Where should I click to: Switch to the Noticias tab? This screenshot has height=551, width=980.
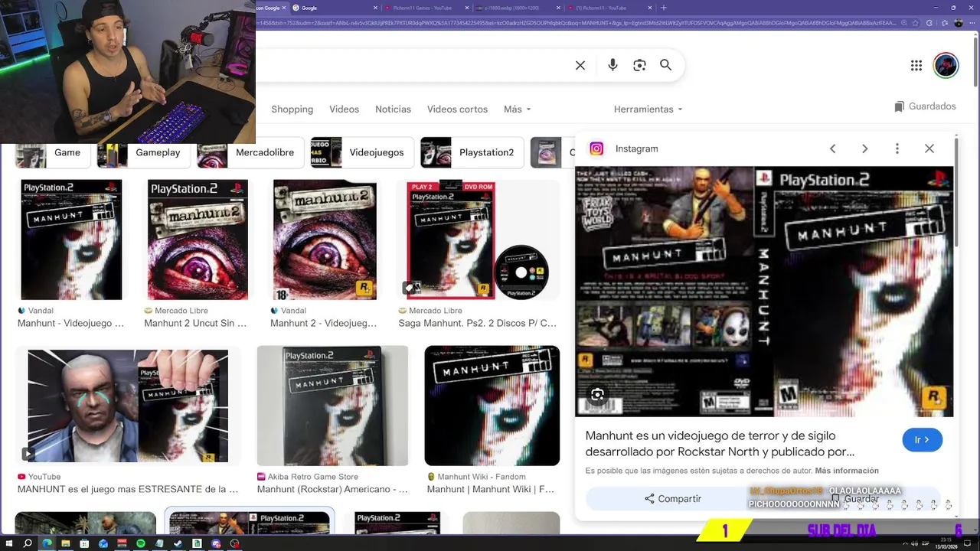393,109
